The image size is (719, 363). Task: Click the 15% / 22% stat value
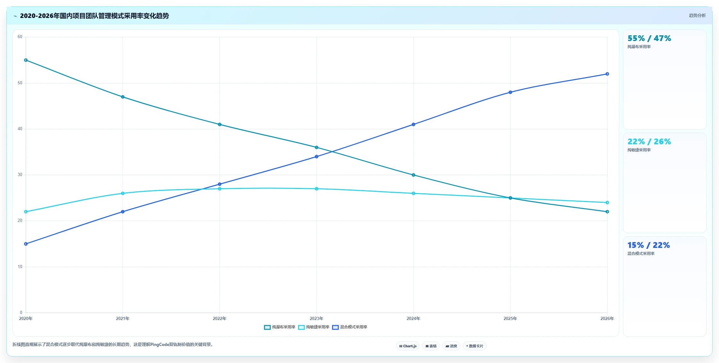pyautogui.click(x=649, y=245)
